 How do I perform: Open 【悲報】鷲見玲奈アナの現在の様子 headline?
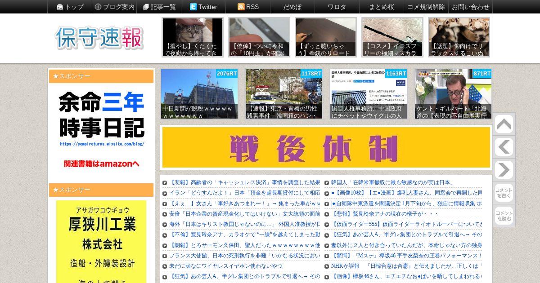pyautogui.click(x=385, y=214)
